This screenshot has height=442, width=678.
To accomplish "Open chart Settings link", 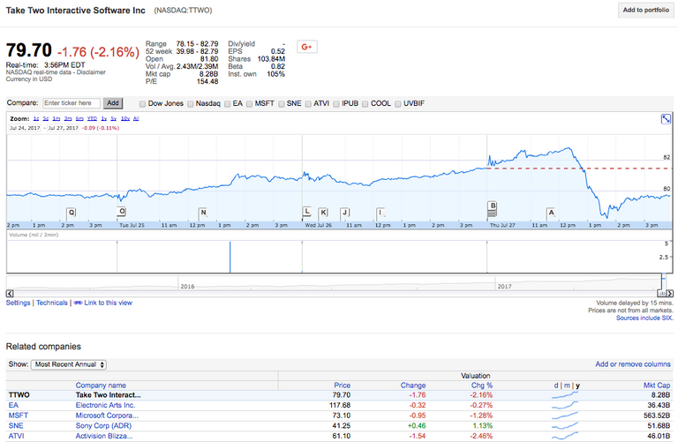I will click(19, 303).
